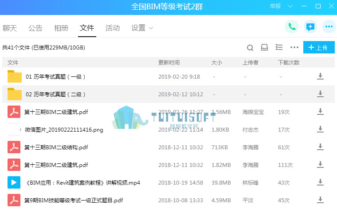
Task: Download the Revit讲解视频.mp4 file
Action: point(320,182)
